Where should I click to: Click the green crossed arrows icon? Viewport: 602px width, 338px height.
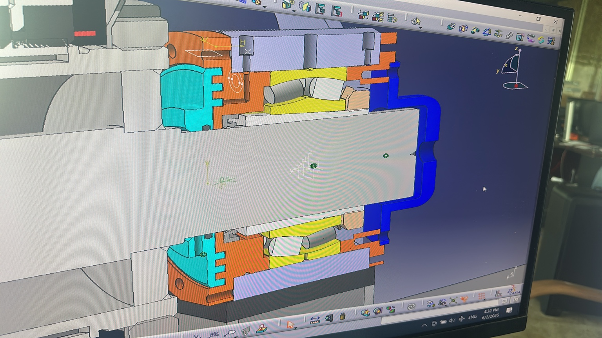pyautogui.click(x=453, y=301)
